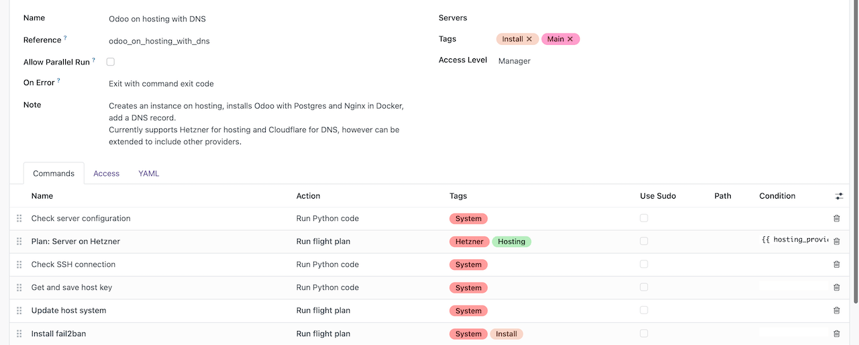
Task: Click the Path column header
Action: tap(723, 196)
